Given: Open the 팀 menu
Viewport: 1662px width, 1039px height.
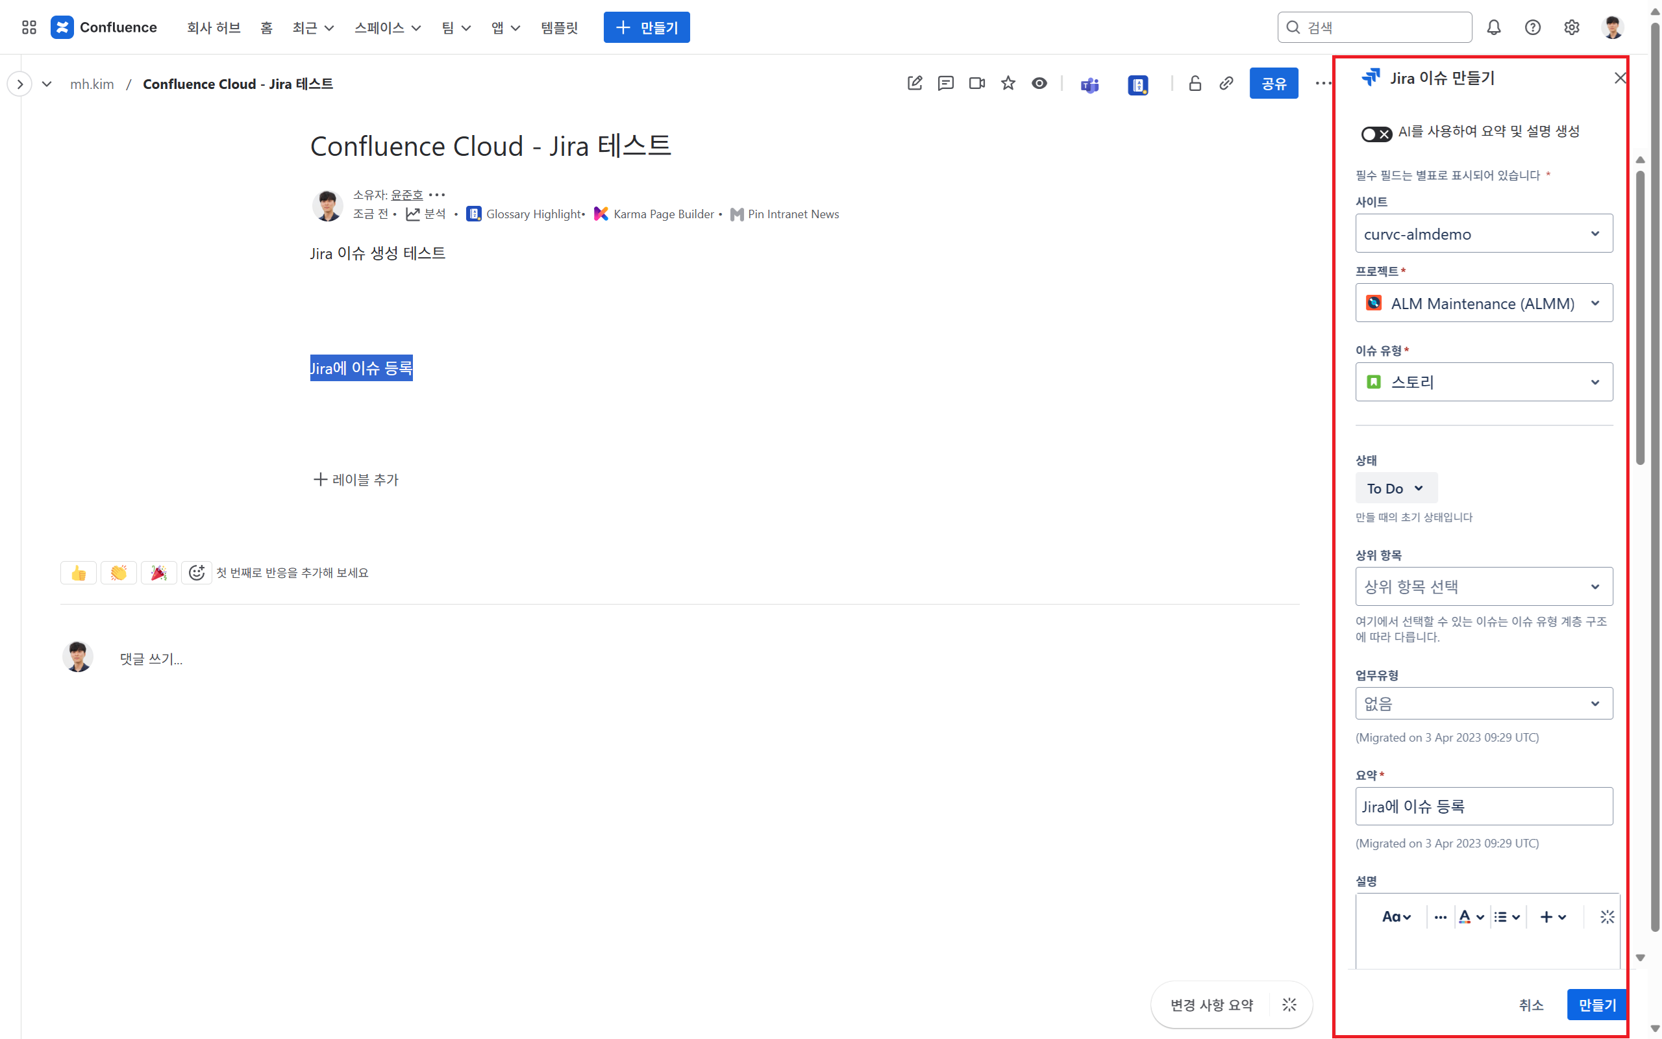Looking at the screenshot, I should pyautogui.click(x=456, y=27).
